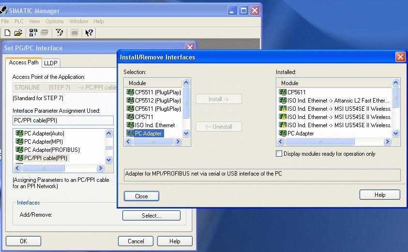Open the Help menu in SIMATIC Manager
This screenshot has height=252, width=408.
pos(98,21)
